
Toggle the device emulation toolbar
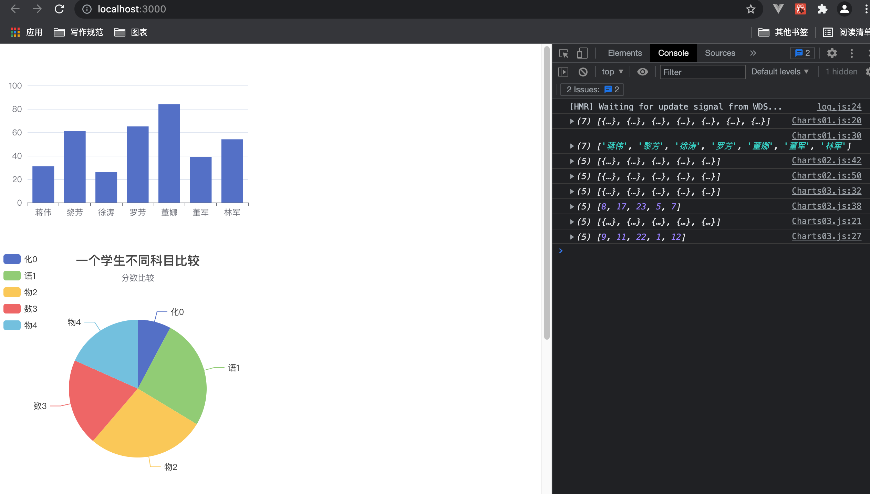pos(582,53)
